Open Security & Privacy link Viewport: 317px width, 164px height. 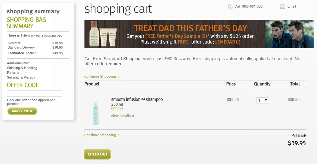click(x=21, y=77)
